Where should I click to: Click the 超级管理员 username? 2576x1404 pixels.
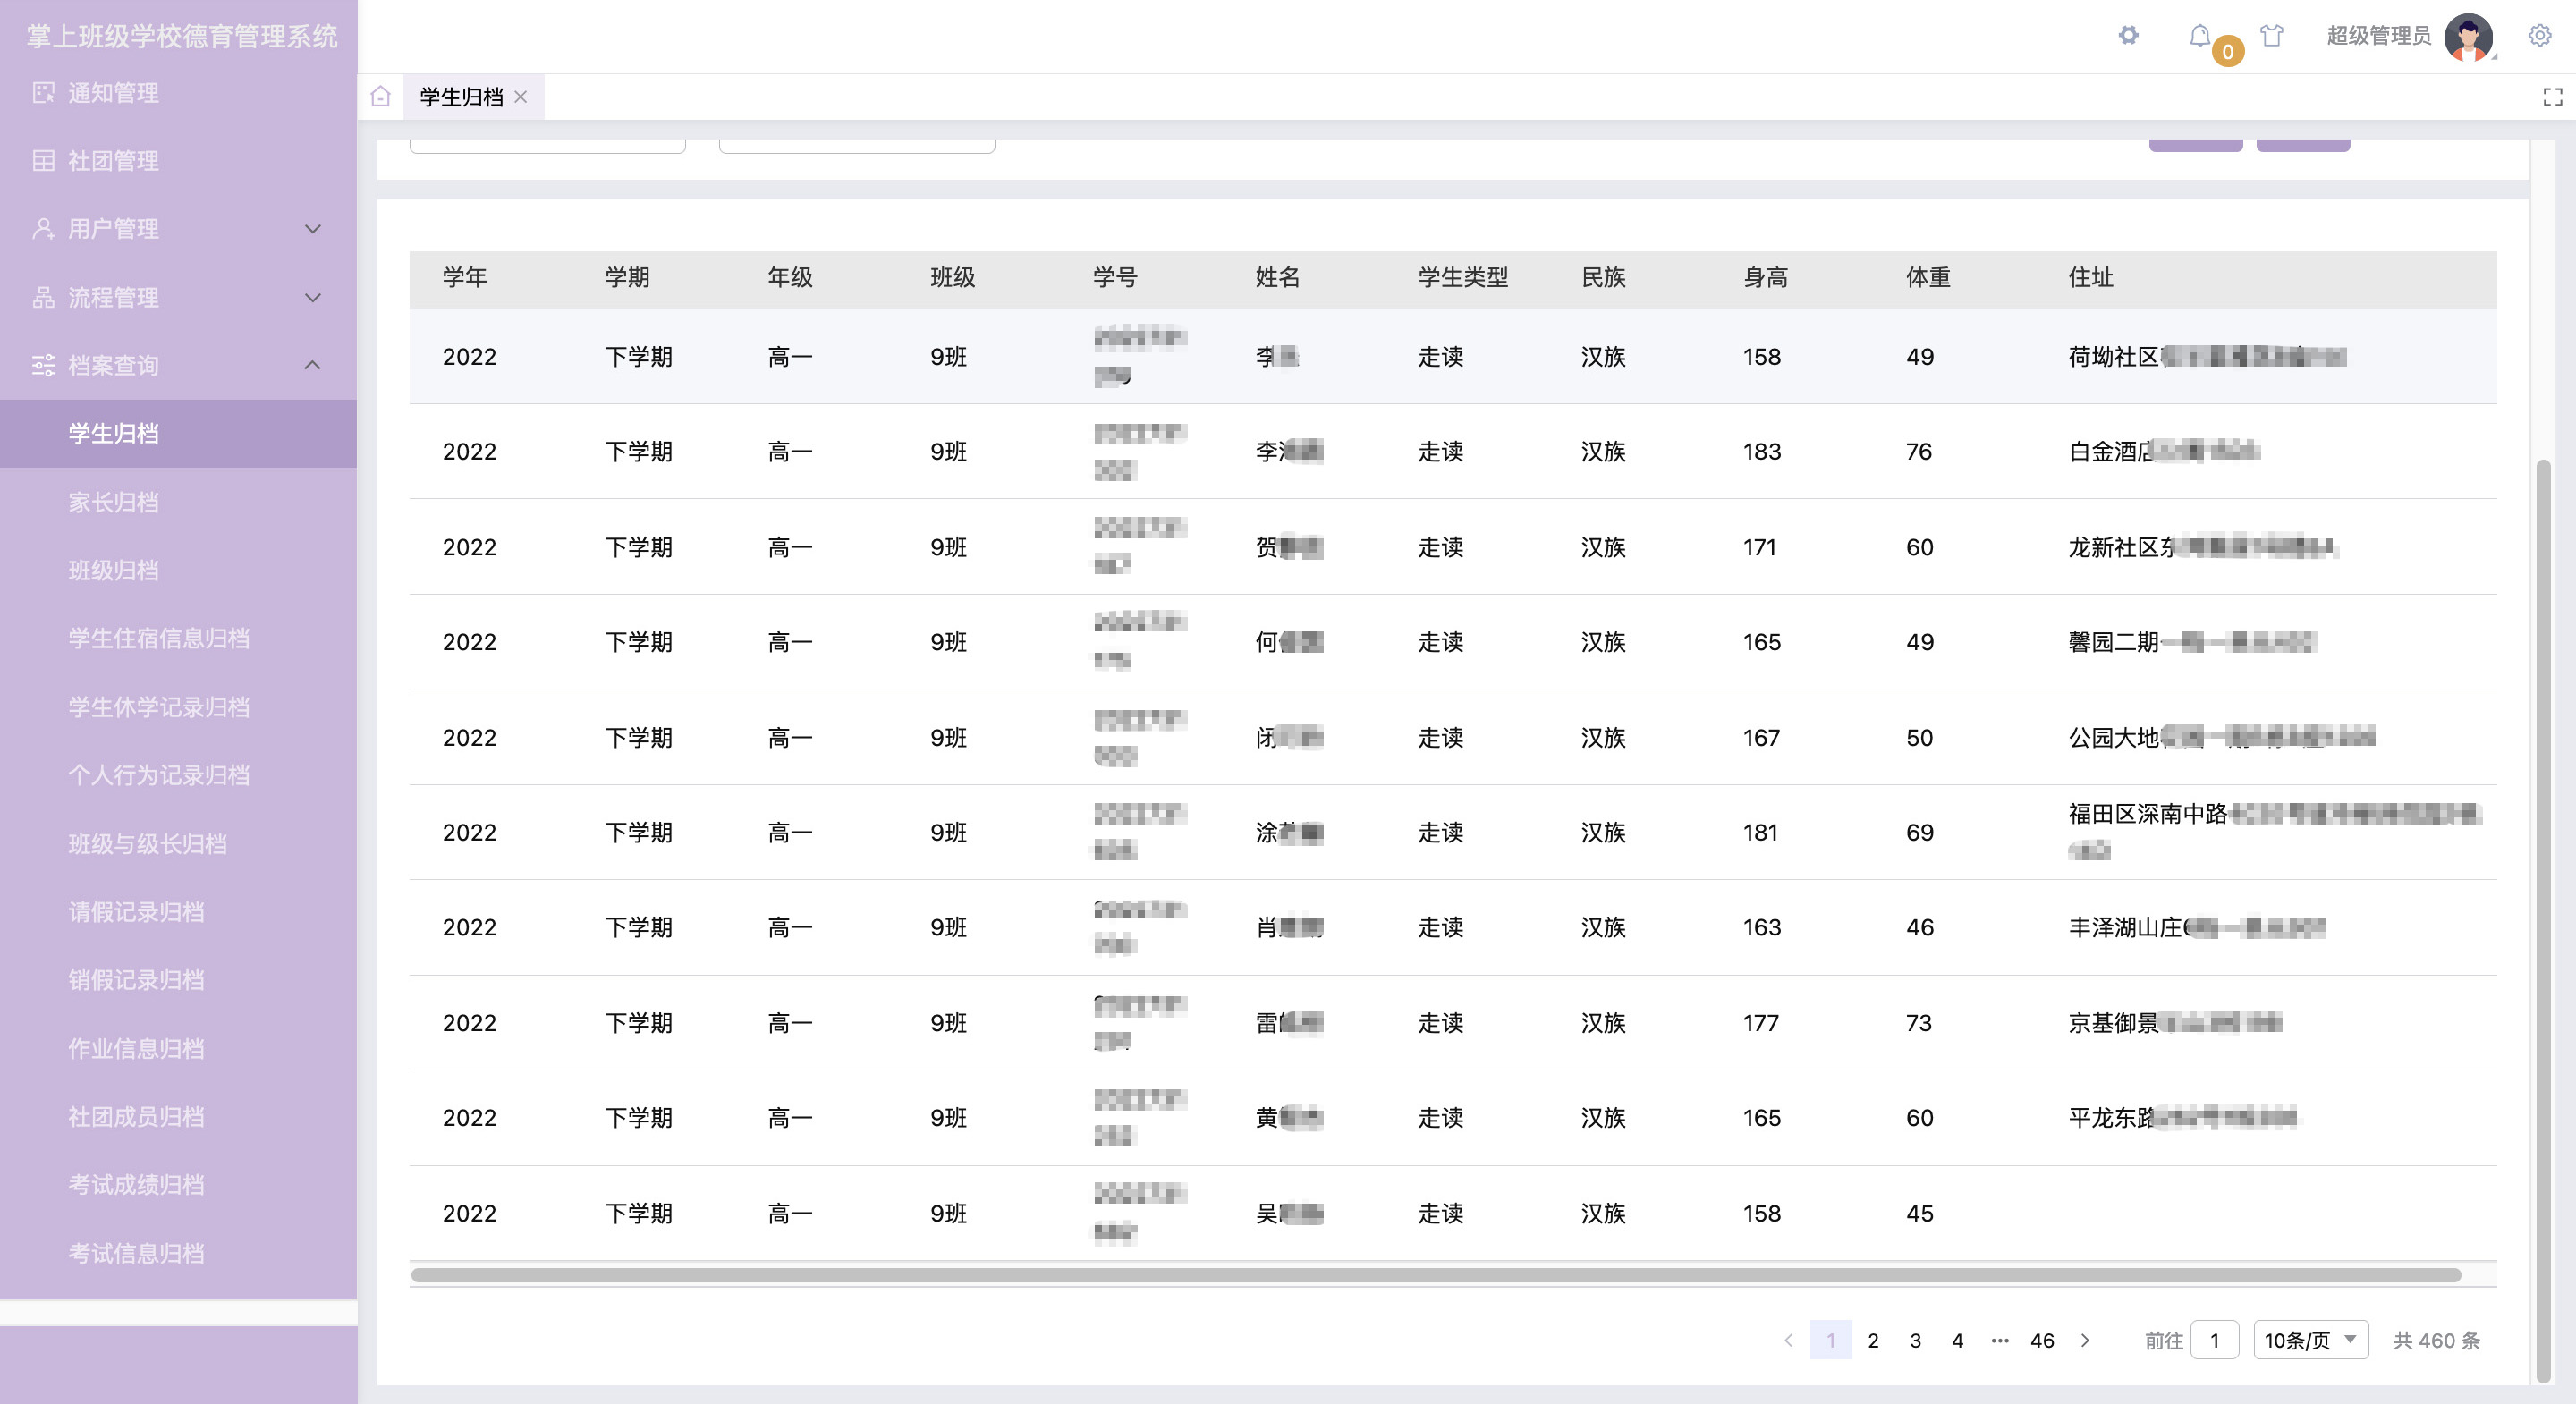pos(2379,36)
